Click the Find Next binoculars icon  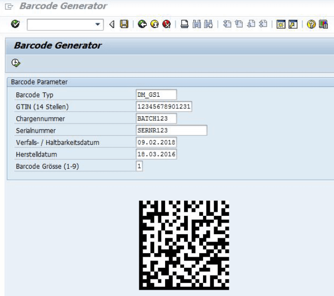coord(208,24)
